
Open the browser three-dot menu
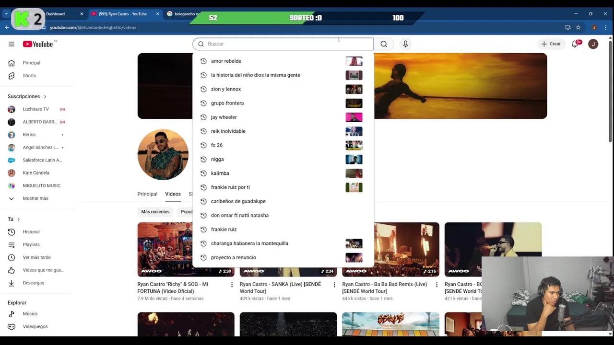[x=605, y=27]
